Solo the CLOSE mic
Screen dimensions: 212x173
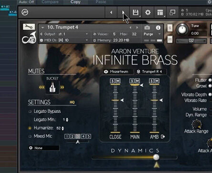pos(113,81)
